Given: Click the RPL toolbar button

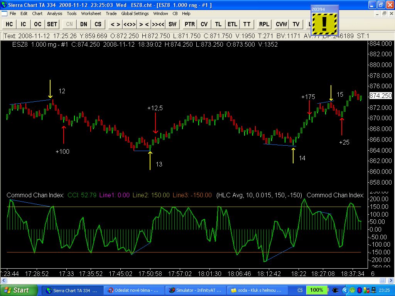Looking at the screenshot, I should [264, 24].
